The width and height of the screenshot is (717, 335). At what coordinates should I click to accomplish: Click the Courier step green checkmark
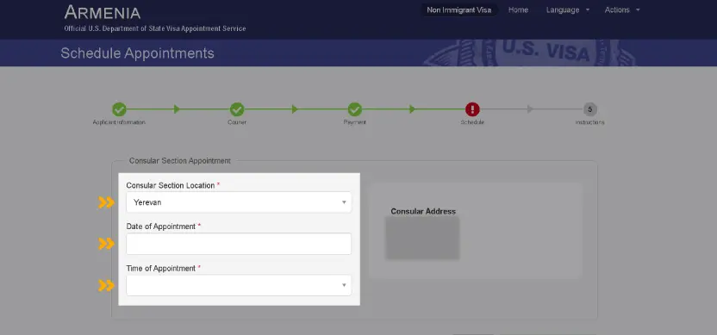[237, 109]
